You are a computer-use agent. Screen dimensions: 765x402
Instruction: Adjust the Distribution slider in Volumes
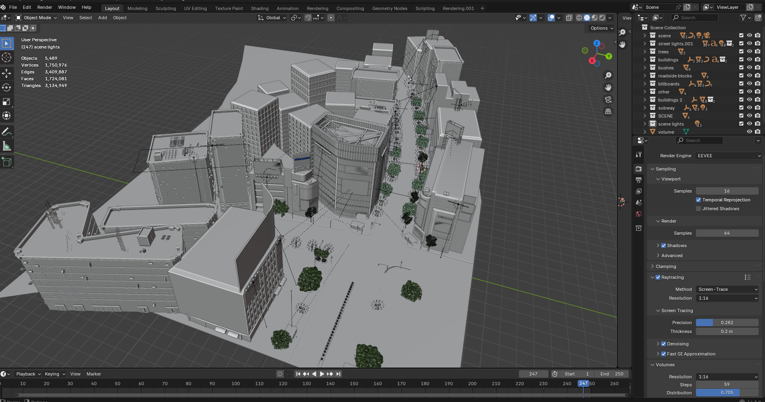[x=727, y=393]
